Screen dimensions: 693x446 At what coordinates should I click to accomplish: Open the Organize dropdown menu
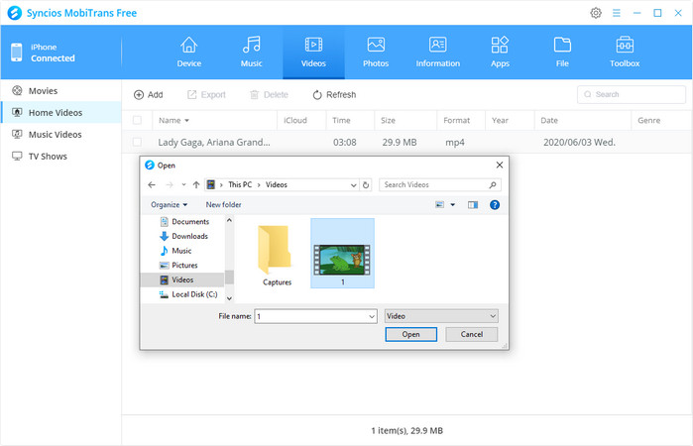click(x=169, y=204)
